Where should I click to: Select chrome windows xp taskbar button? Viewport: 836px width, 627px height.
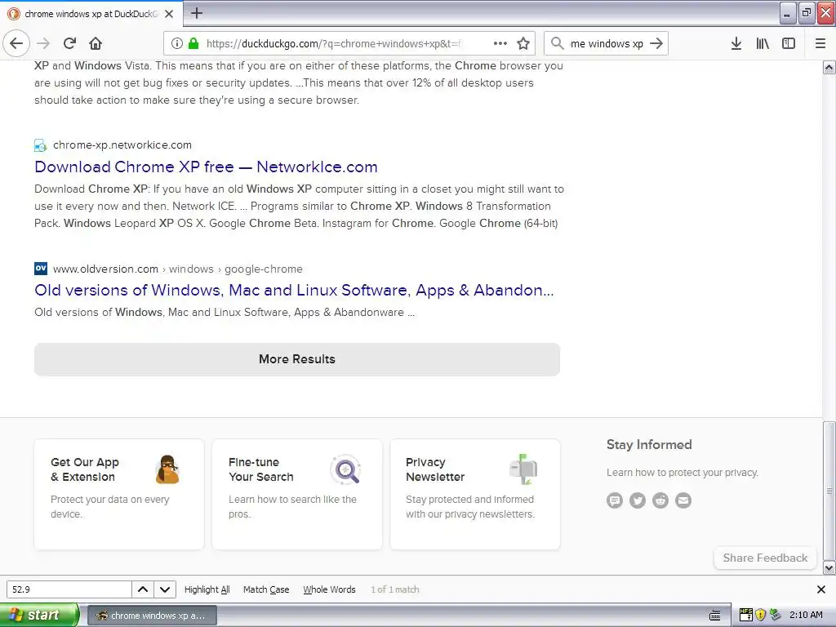[x=152, y=616]
